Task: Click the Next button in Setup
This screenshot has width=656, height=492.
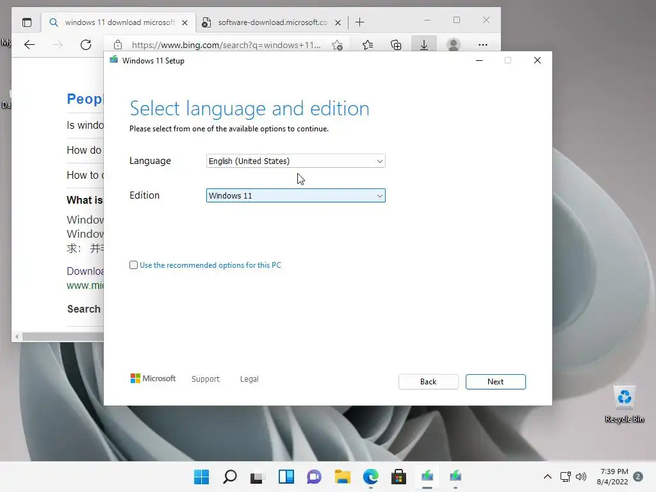Action: (x=495, y=382)
